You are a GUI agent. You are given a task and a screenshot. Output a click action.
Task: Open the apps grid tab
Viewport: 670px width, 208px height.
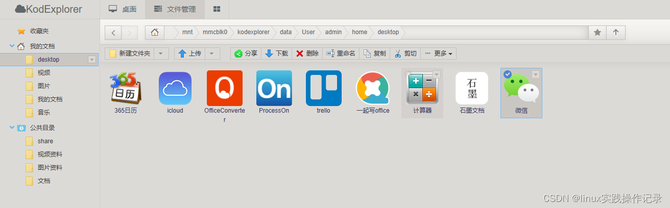click(217, 9)
